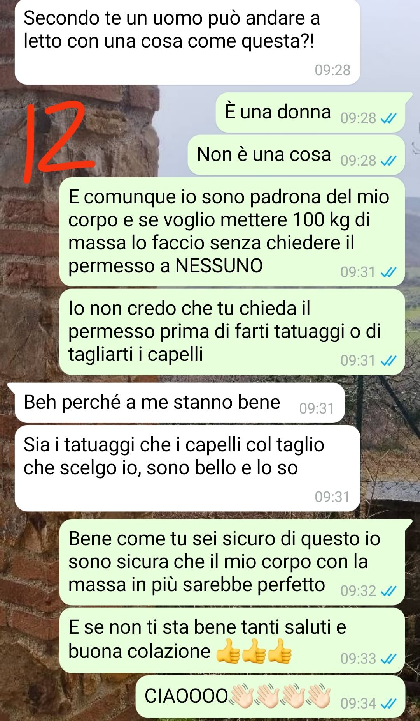420x721 pixels.
Task: Tap the blue read ticks beside 'È una donna'
Action: [x=388, y=118]
